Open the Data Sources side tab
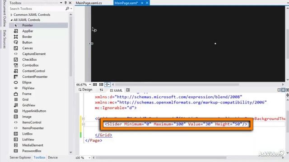 point(5,39)
